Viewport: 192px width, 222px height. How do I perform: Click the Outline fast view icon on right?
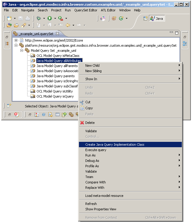[185, 43]
